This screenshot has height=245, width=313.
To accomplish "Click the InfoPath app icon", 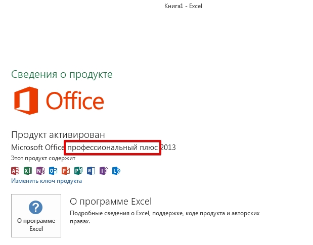I will [104, 171].
